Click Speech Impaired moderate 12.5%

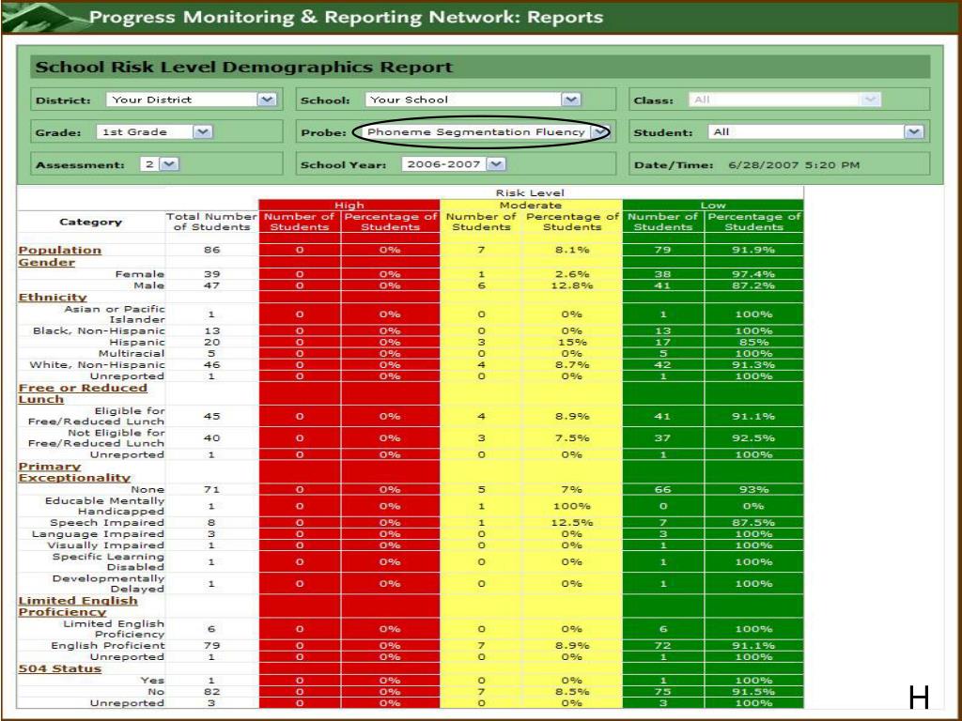pos(572,523)
